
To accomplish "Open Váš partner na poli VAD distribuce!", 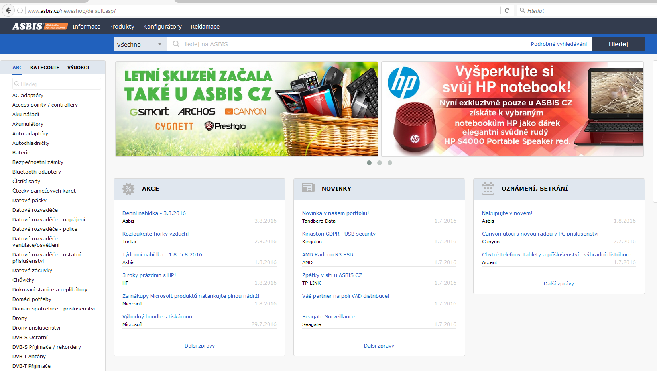I will click(346, 296).
